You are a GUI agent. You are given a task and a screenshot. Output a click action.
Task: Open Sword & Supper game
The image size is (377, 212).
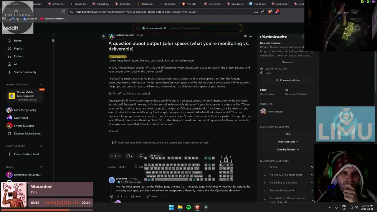24,126
